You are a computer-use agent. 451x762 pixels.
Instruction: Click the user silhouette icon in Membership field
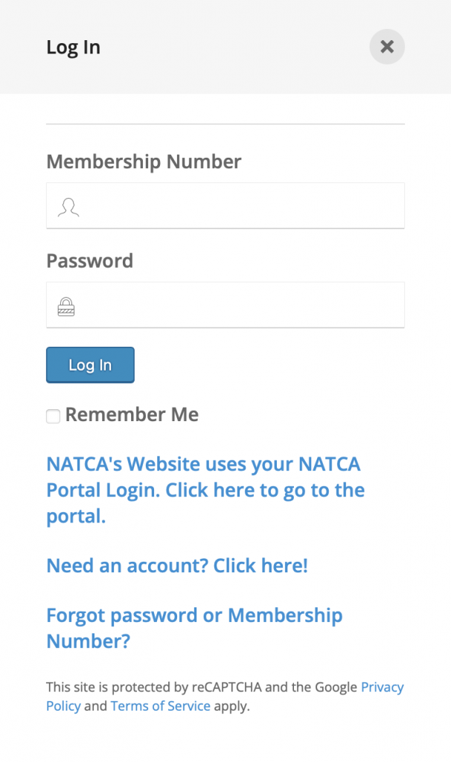click(68, 207)
